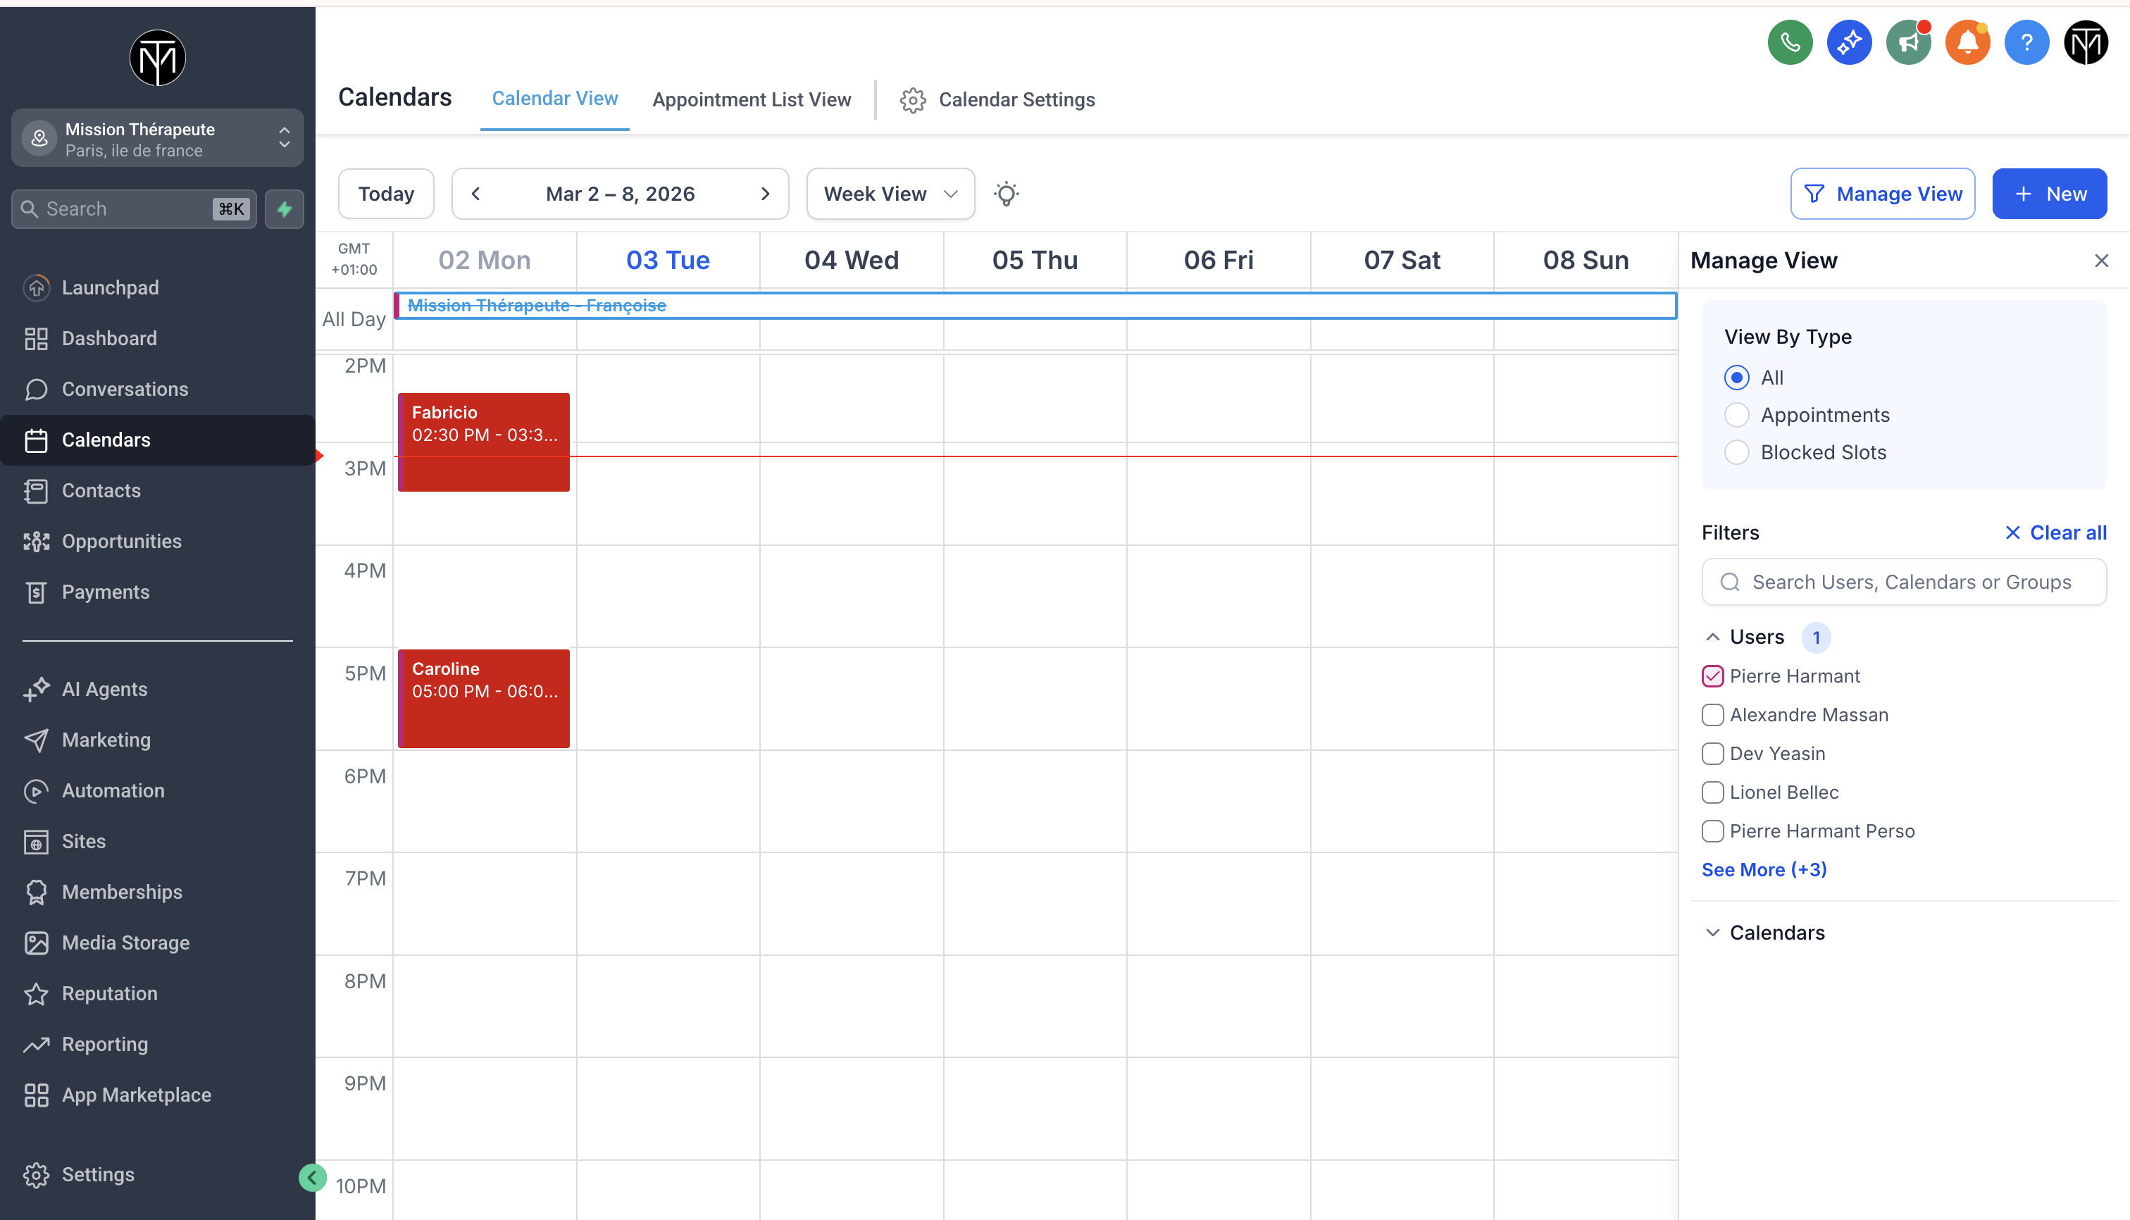Image resolution: width=2130 pixels, height=1220 pixels.
Task: Open Dashboard in the sidebar
Action: tap(158, 339)
